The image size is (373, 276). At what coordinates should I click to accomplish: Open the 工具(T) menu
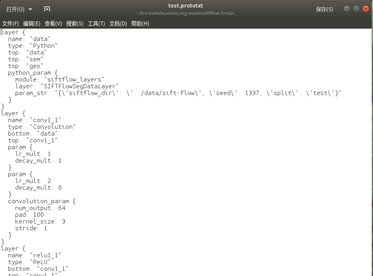point(96,23)
